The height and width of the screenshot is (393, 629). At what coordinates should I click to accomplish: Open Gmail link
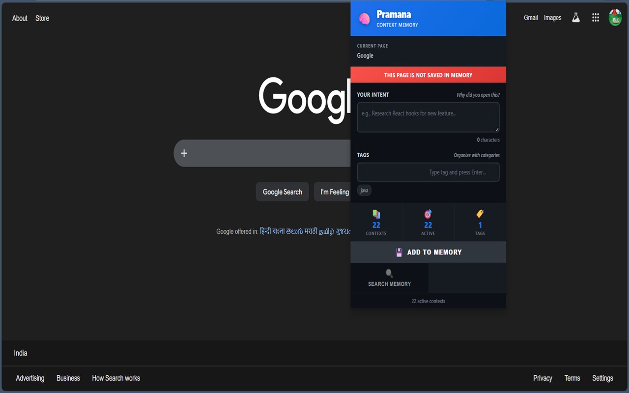click(x=531, y=18)
